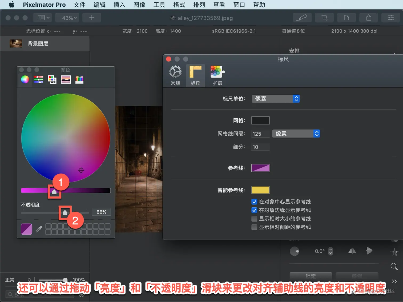Click the 智能参考线 yellow color well
The image size is (403, 302).
pos(260,190)
